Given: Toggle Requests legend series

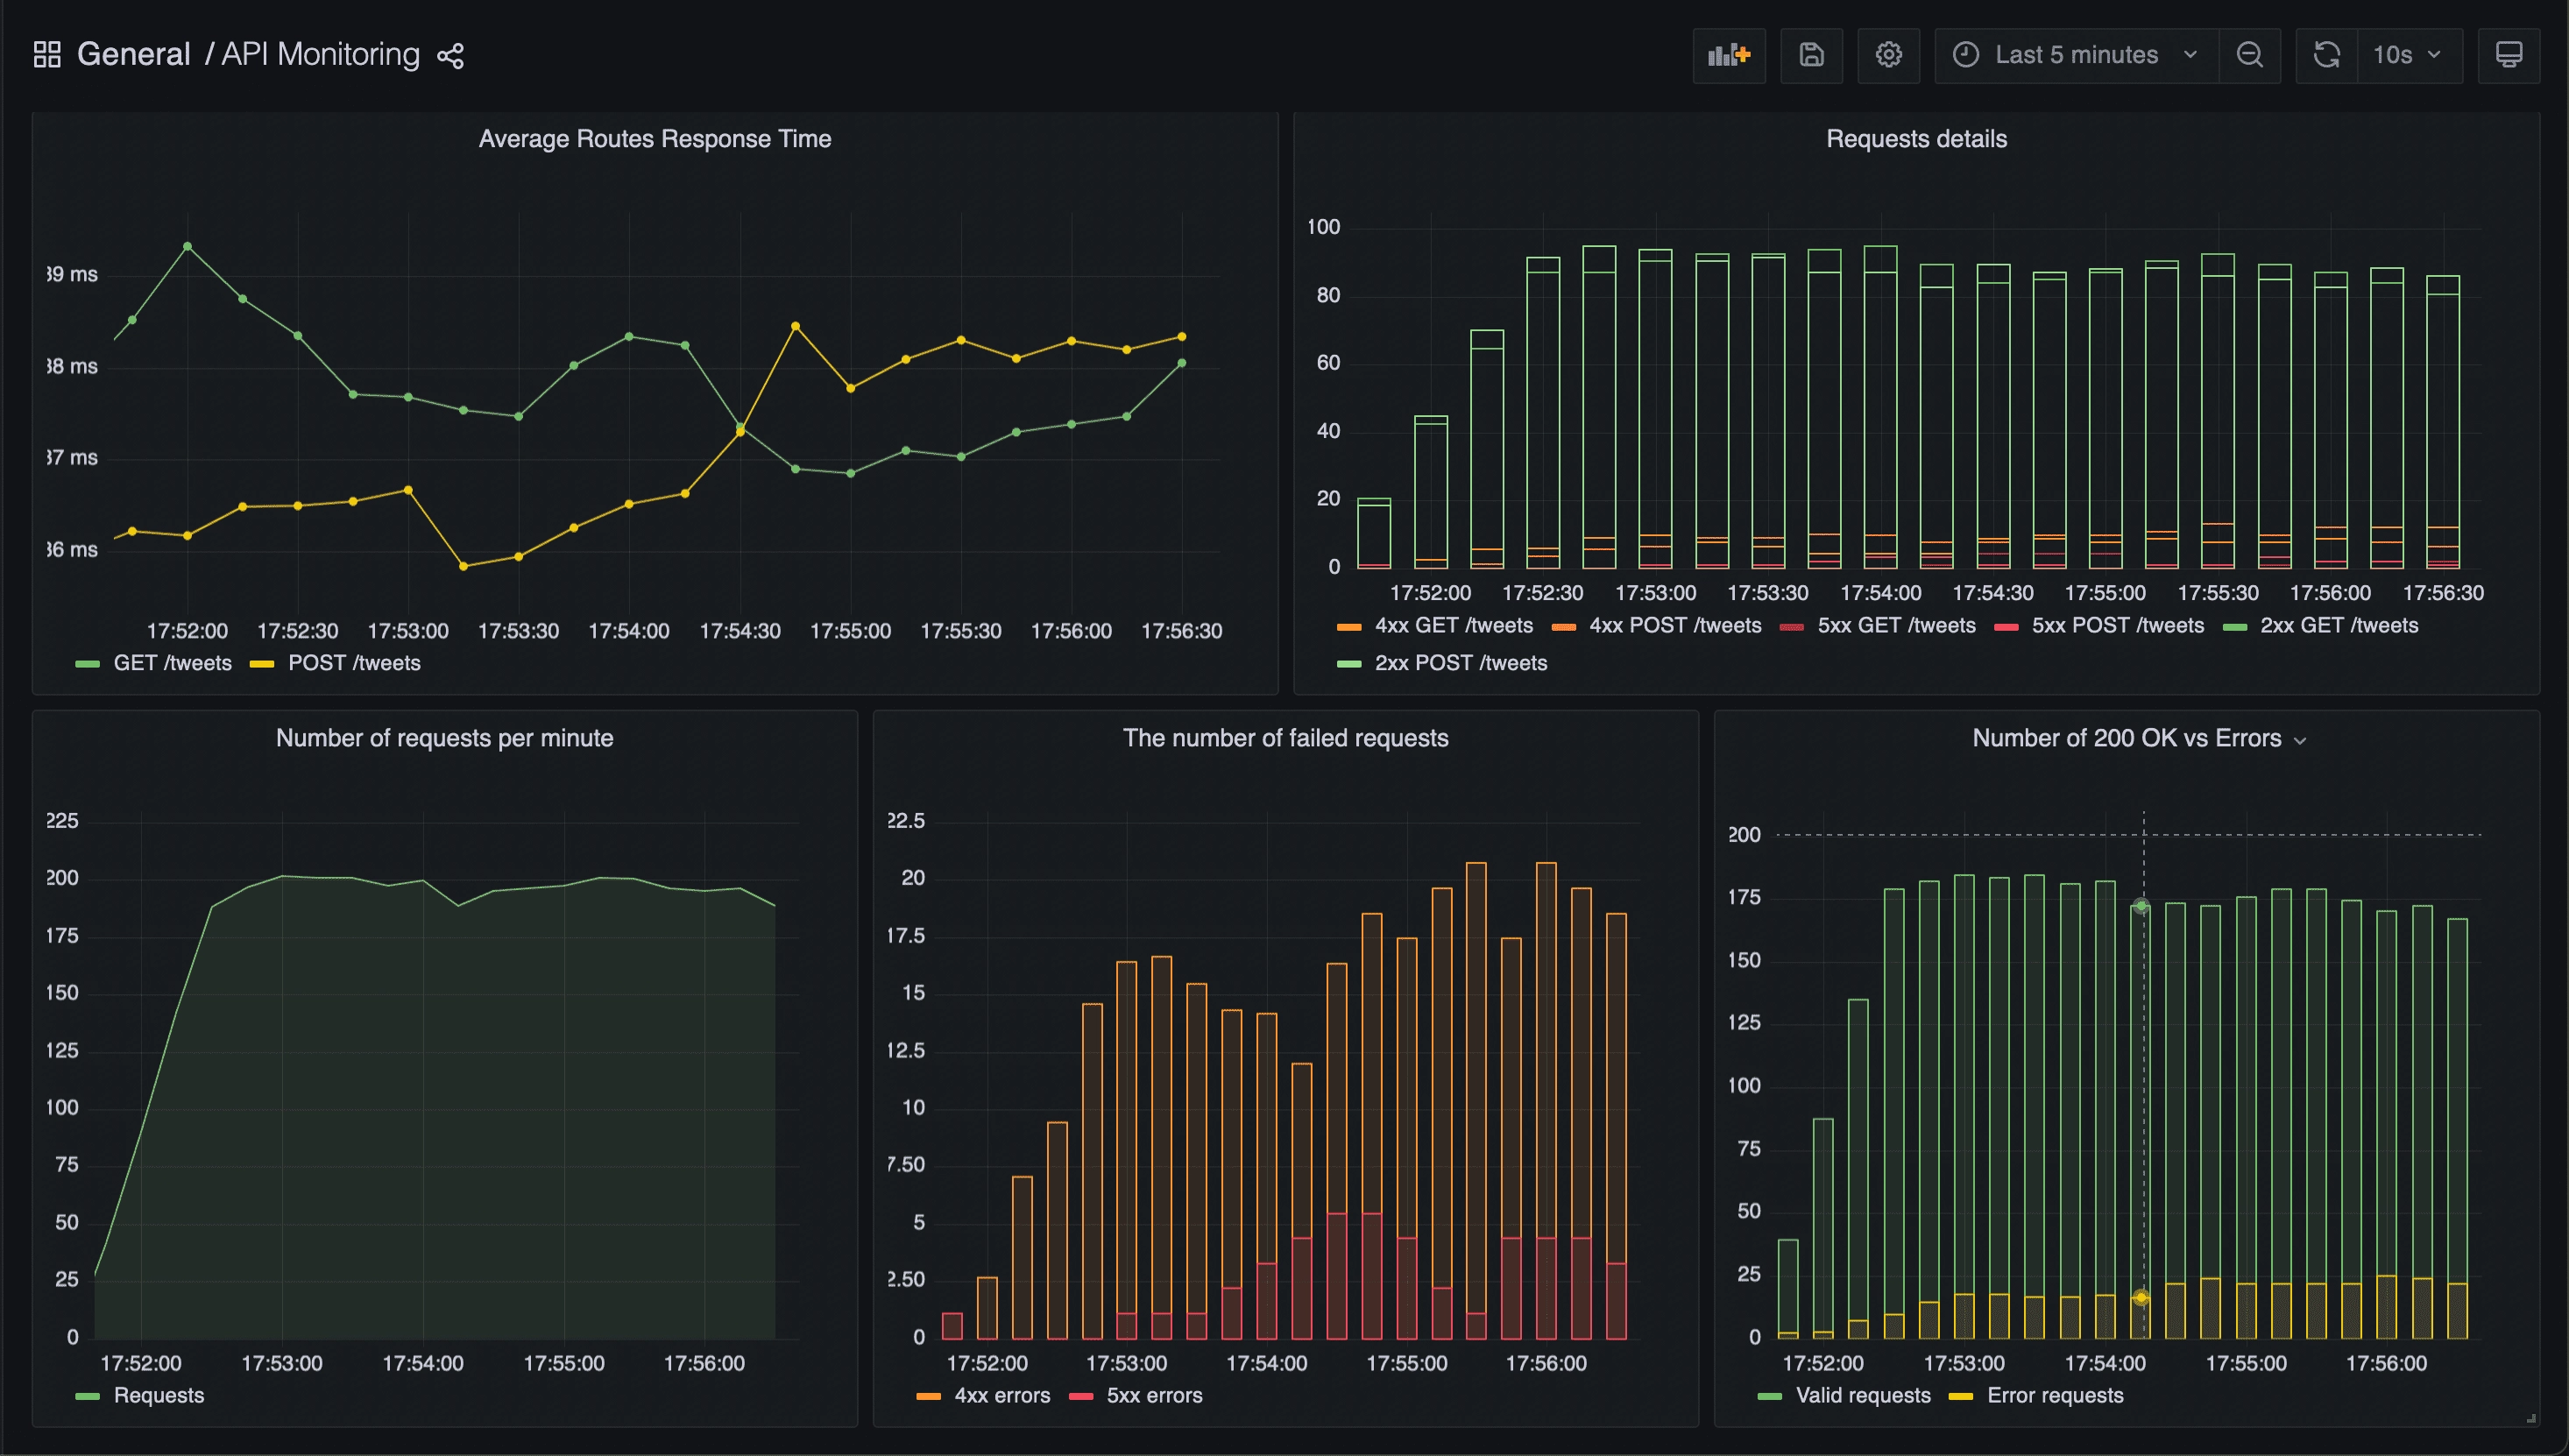Looking at the screenshot, I should pos(159,1395).
